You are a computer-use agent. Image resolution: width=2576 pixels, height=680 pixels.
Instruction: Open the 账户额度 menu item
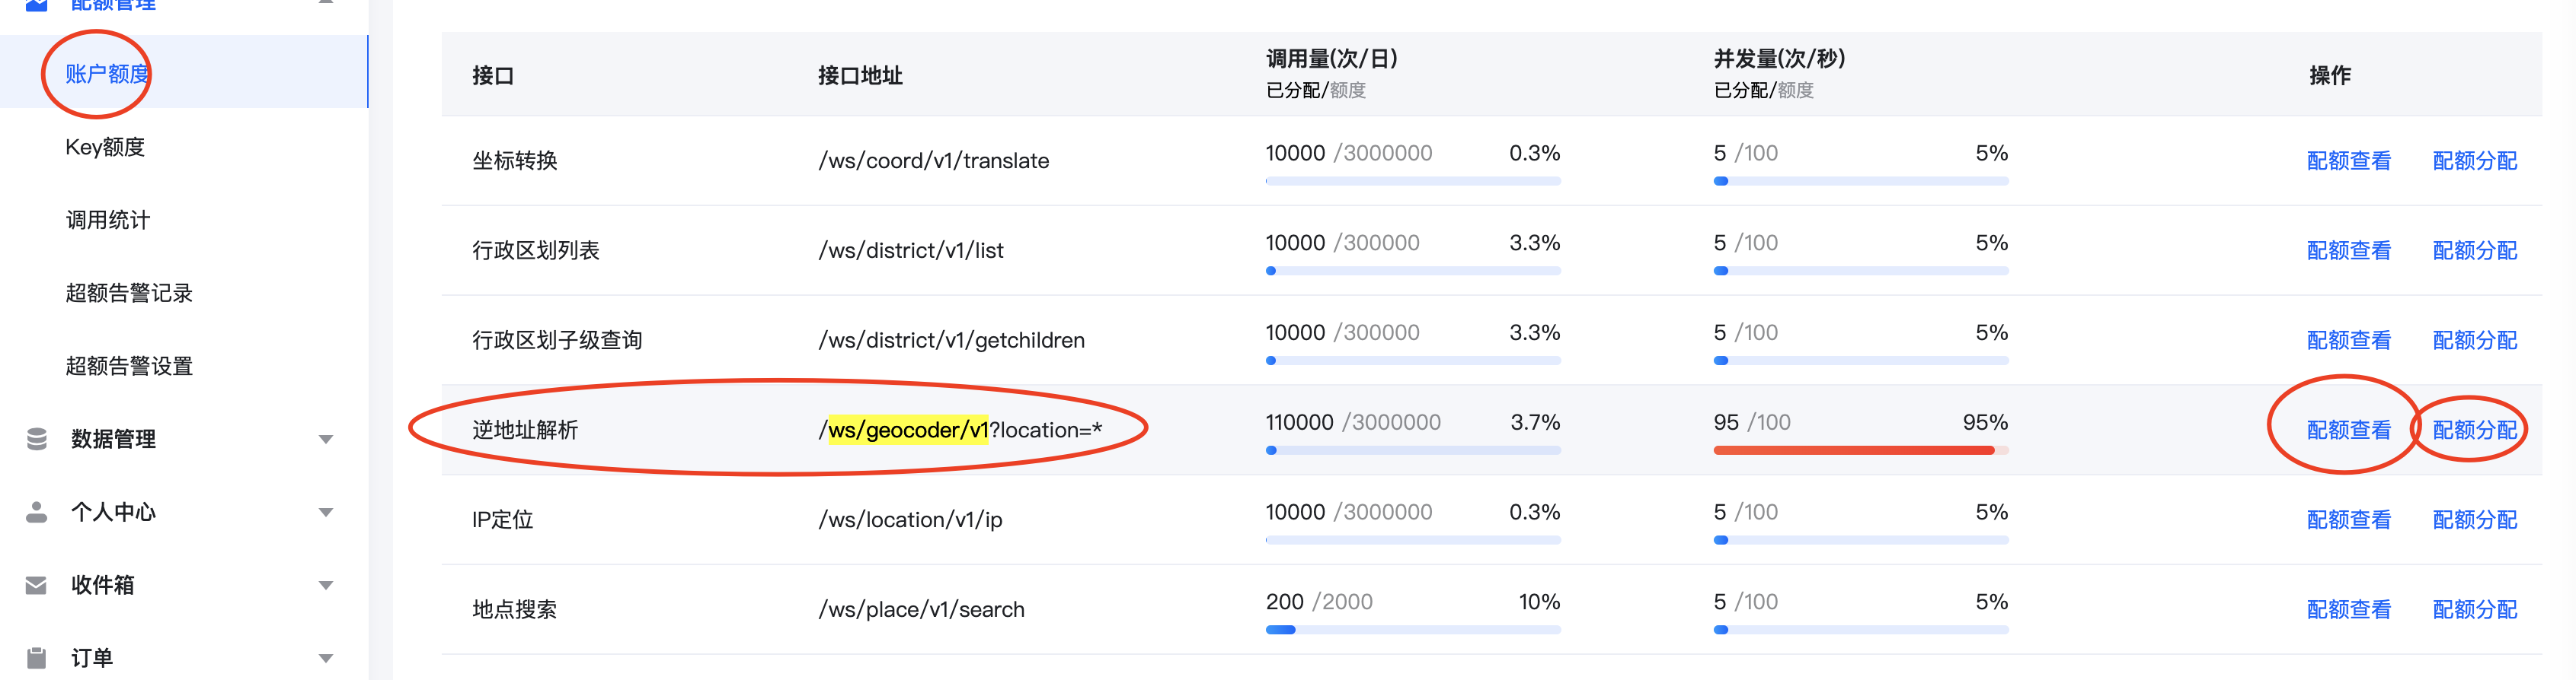pyautogui.click(x=107, y=74)
